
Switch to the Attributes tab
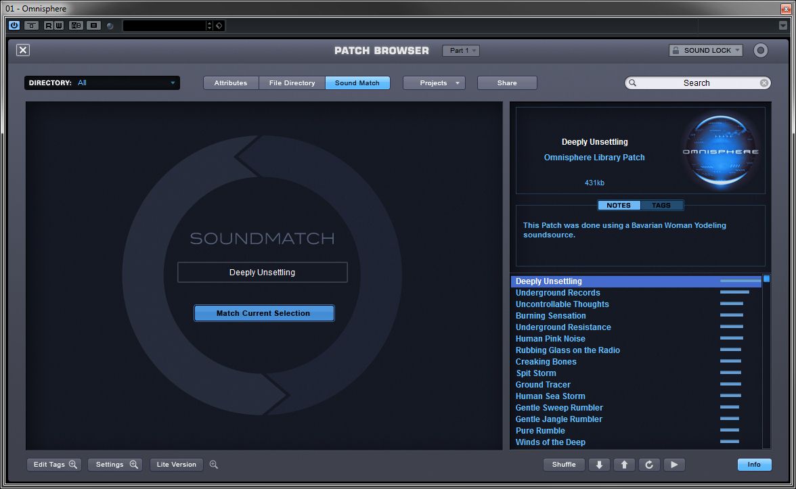coord(231,83)
